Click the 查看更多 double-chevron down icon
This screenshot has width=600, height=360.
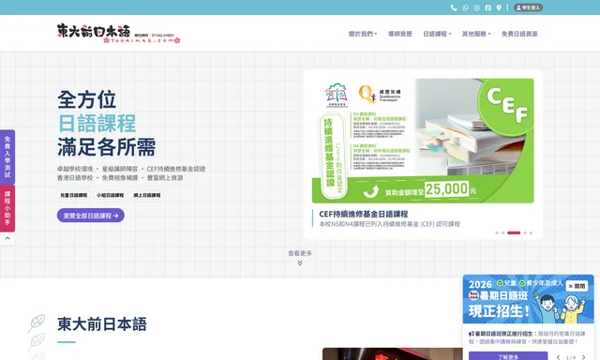tap(300, 262)
